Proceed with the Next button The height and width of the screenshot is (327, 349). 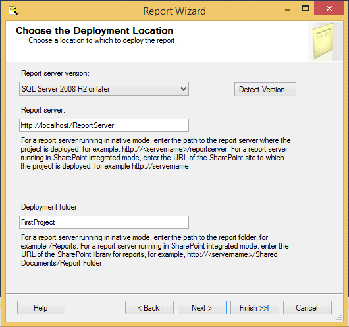coord(202,308)
